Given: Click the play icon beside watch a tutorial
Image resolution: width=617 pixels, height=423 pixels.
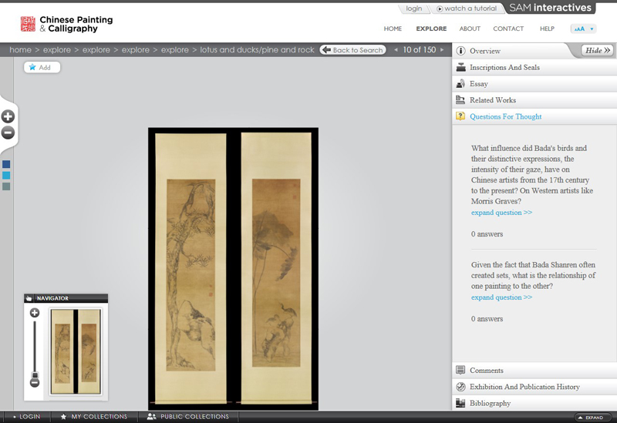Looking at the screenshot, I should point(440,8).
